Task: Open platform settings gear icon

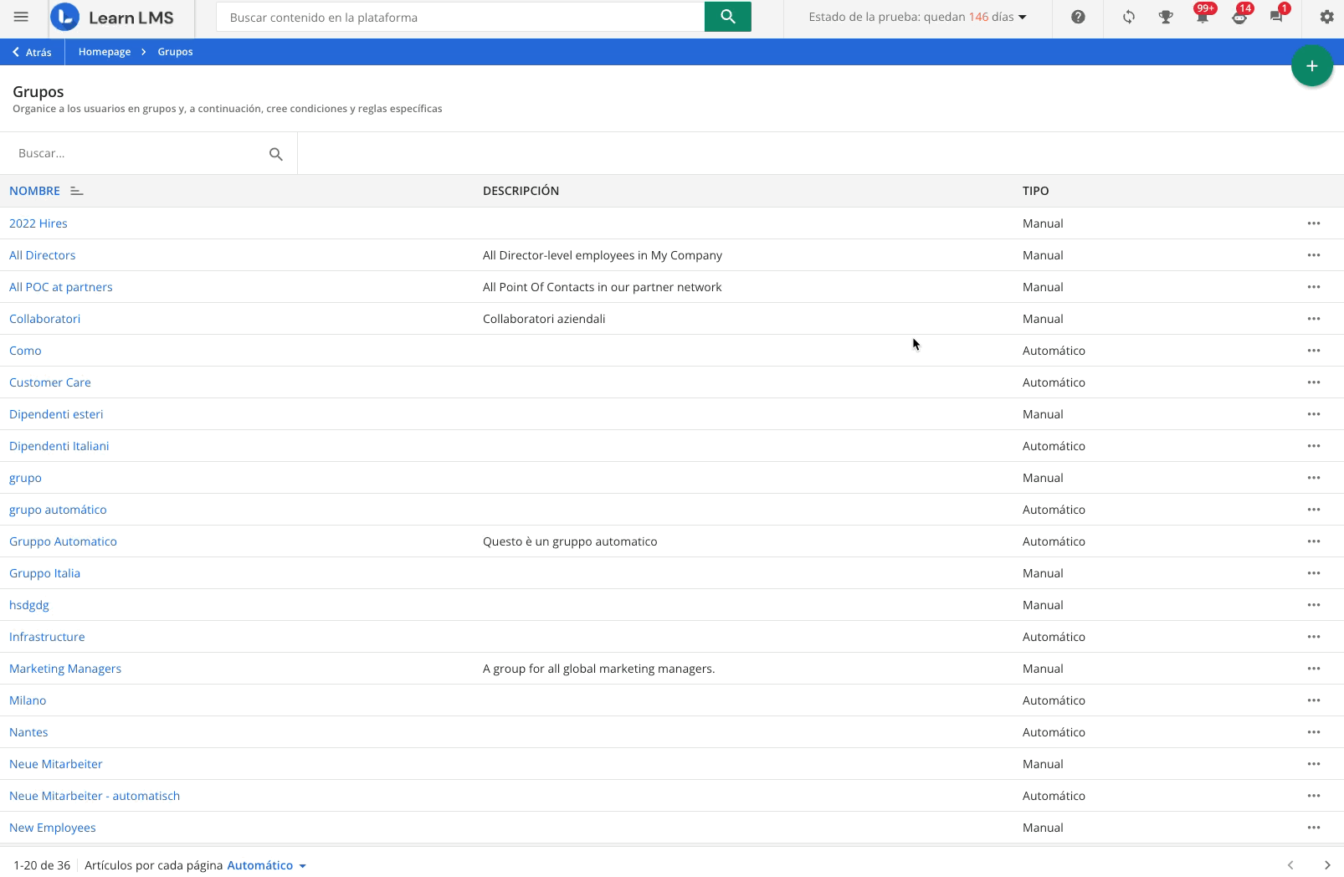Action: [1326, 17]
